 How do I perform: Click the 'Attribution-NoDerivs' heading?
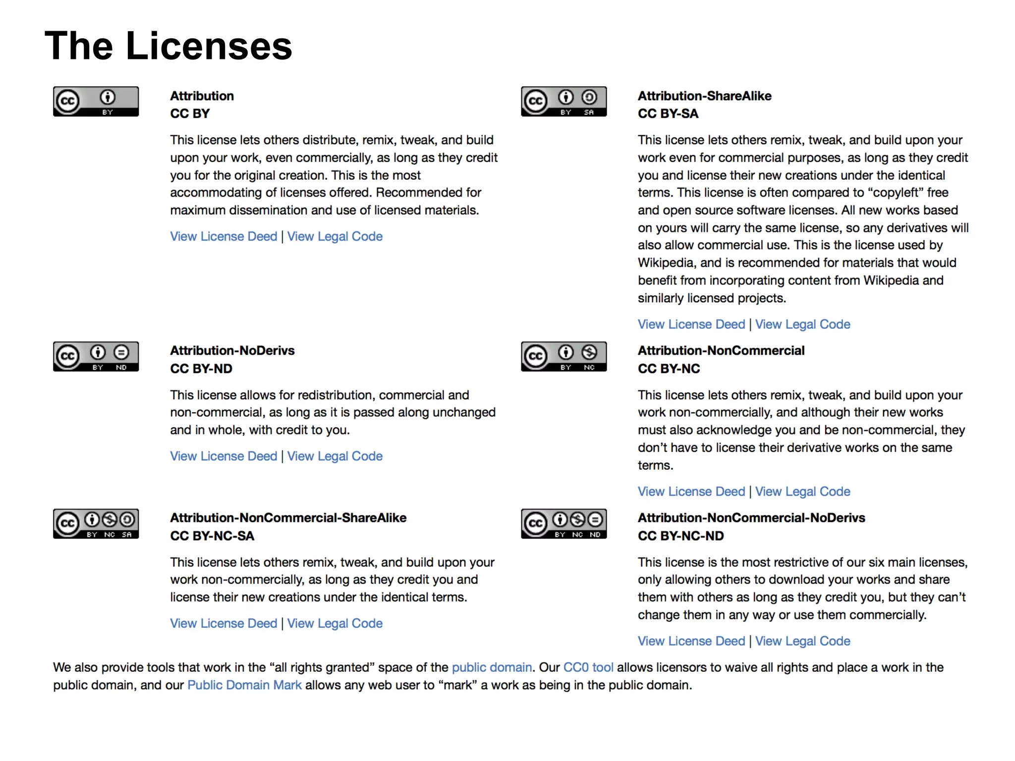(232, 350)
